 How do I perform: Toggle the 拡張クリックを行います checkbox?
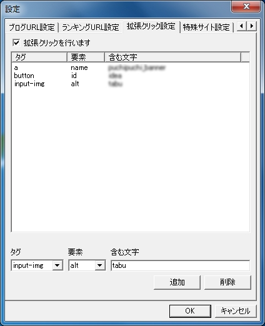[16, 43]
